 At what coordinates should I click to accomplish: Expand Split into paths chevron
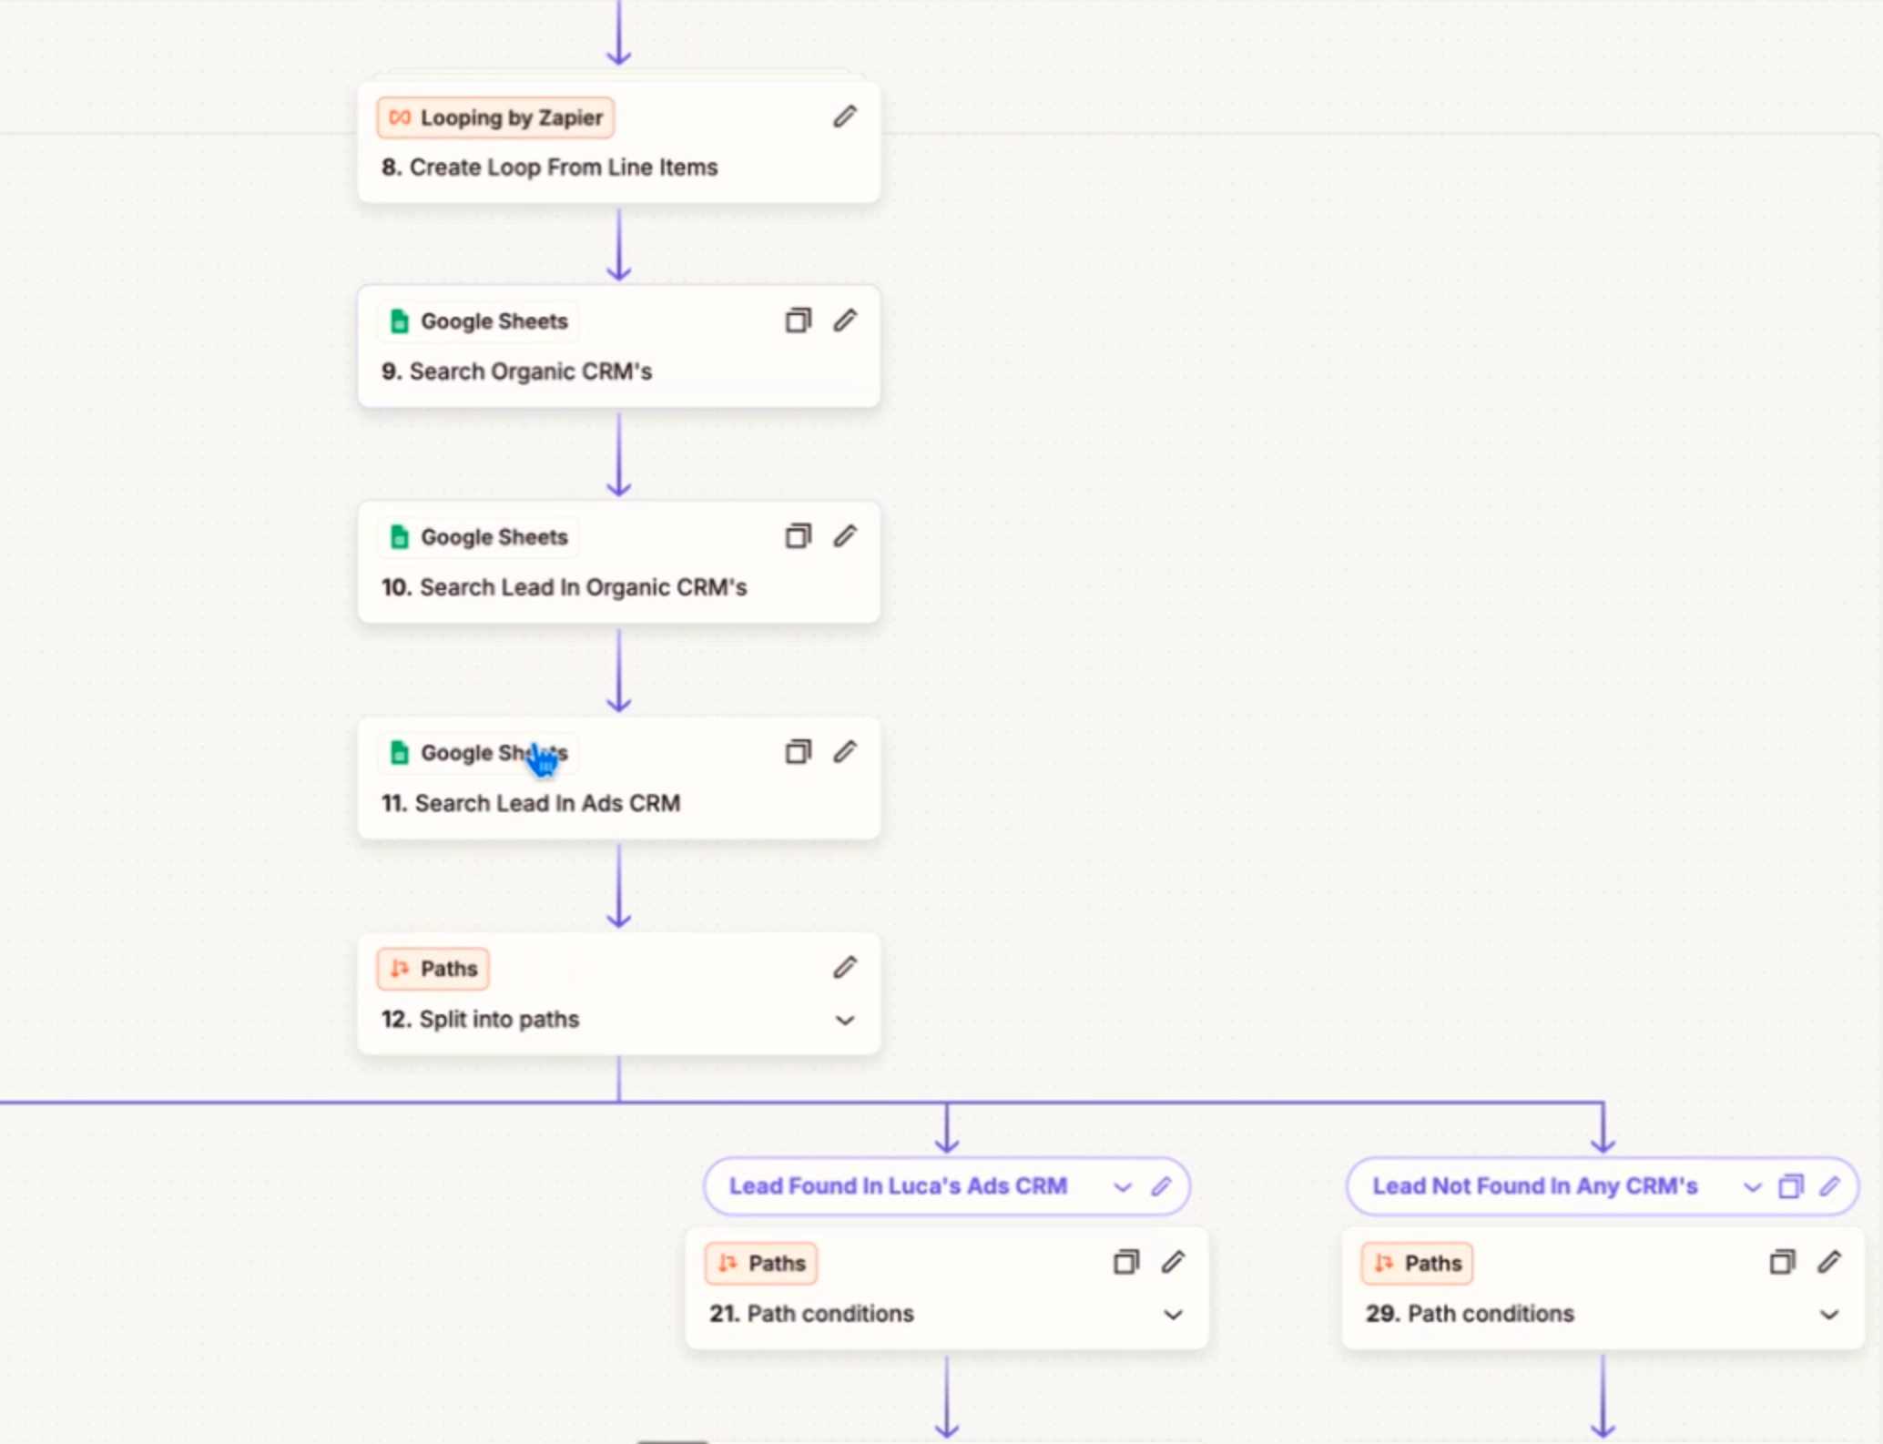(844, 1020)
